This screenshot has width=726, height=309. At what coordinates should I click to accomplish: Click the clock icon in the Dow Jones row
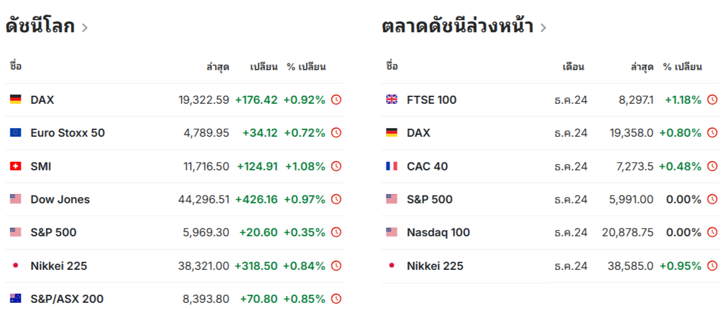[x=336, y=199]
